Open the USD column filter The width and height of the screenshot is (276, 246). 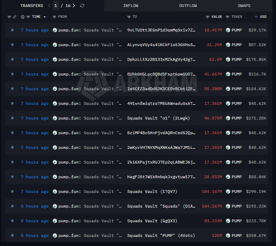click(x=256, y=17)
